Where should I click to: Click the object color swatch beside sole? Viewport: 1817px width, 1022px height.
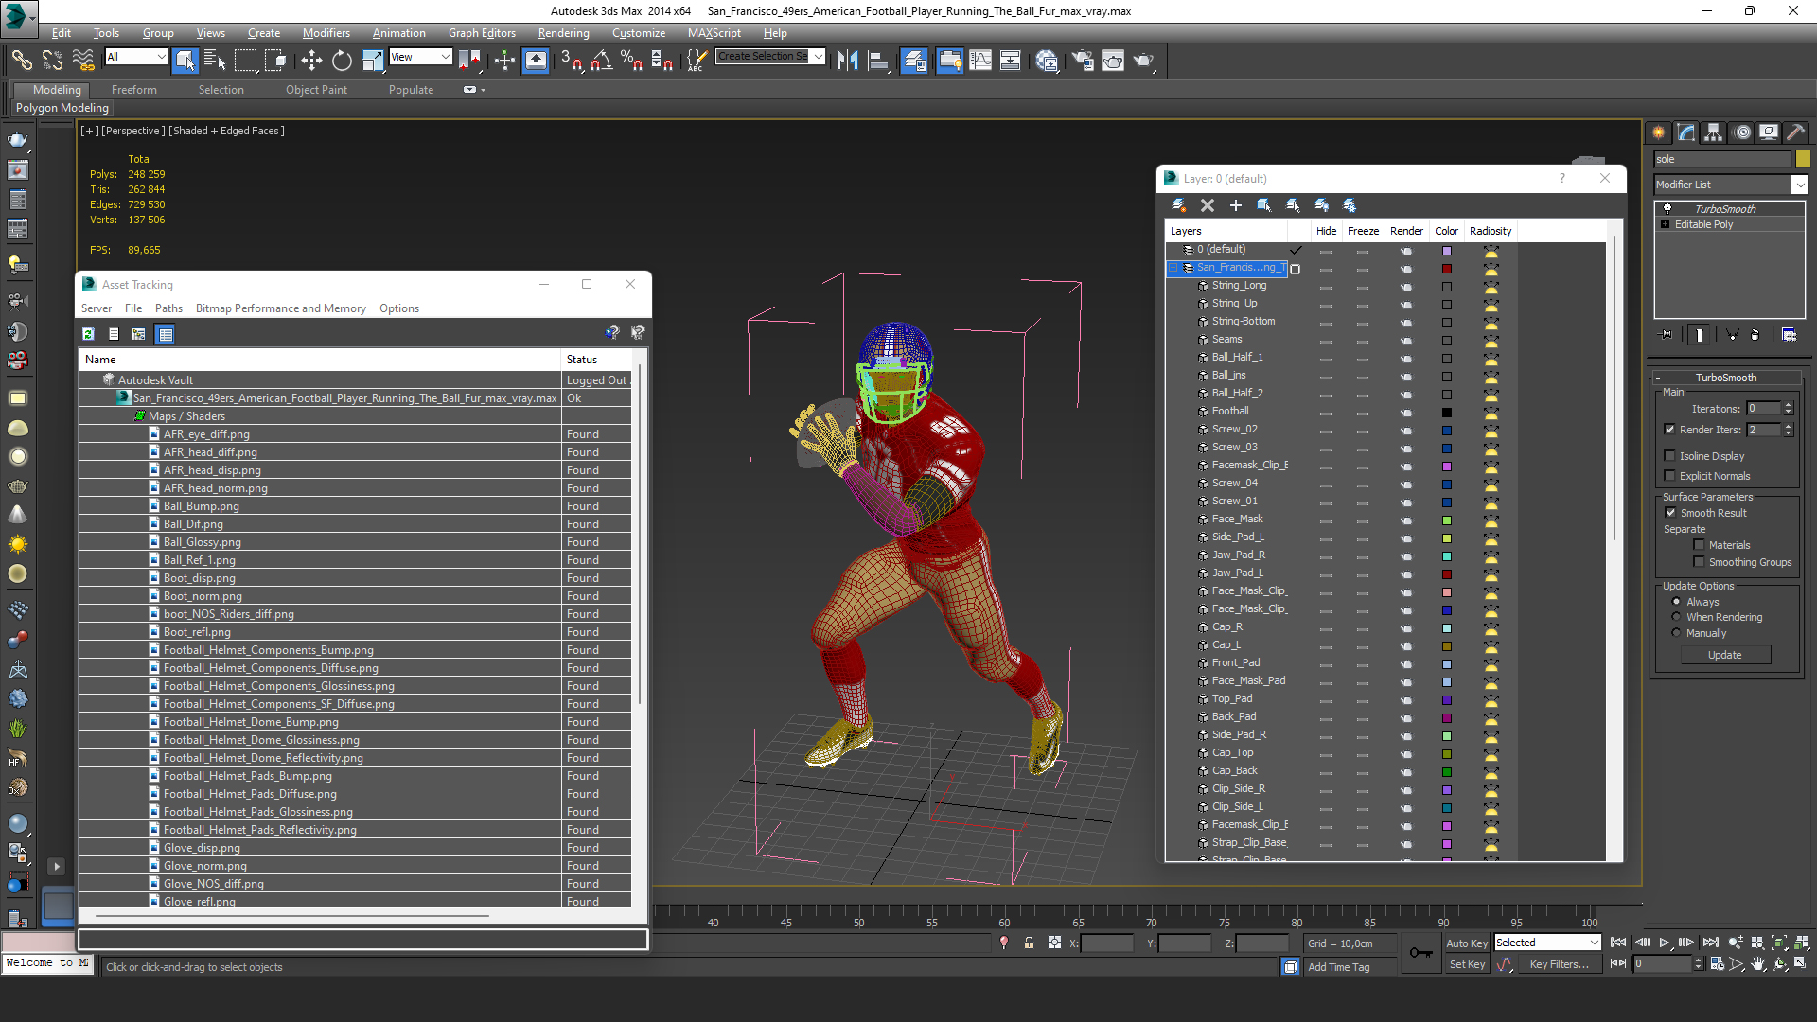1803,159
